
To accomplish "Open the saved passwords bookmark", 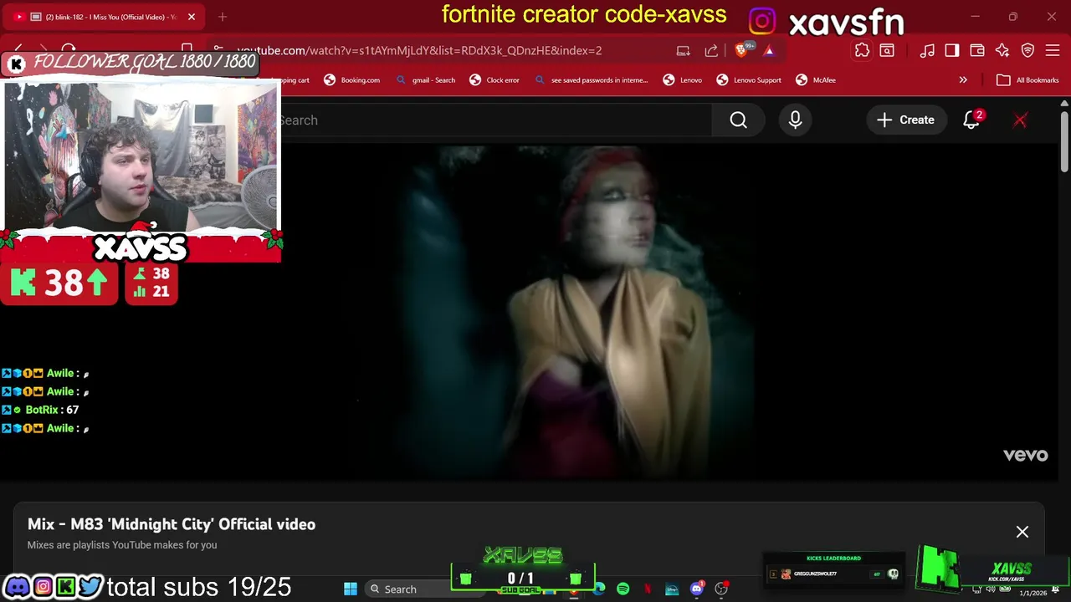I will point(591,80).
